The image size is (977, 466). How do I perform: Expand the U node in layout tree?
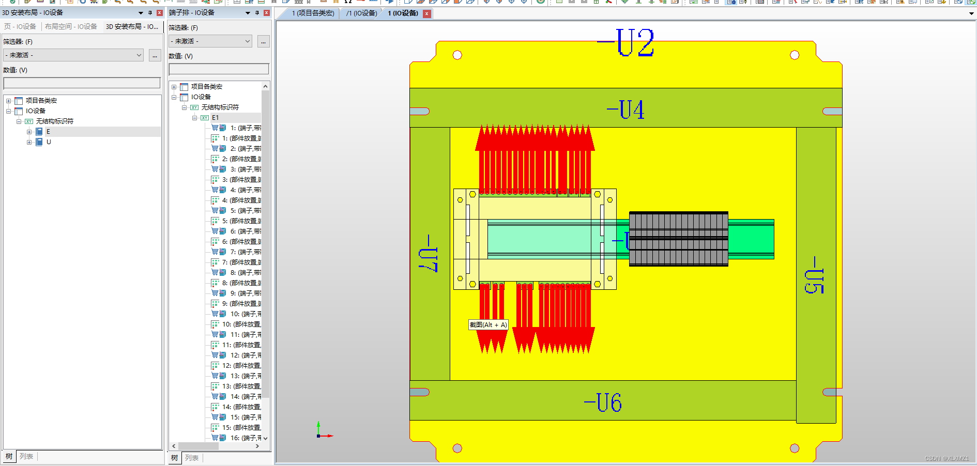coord(29,142)
